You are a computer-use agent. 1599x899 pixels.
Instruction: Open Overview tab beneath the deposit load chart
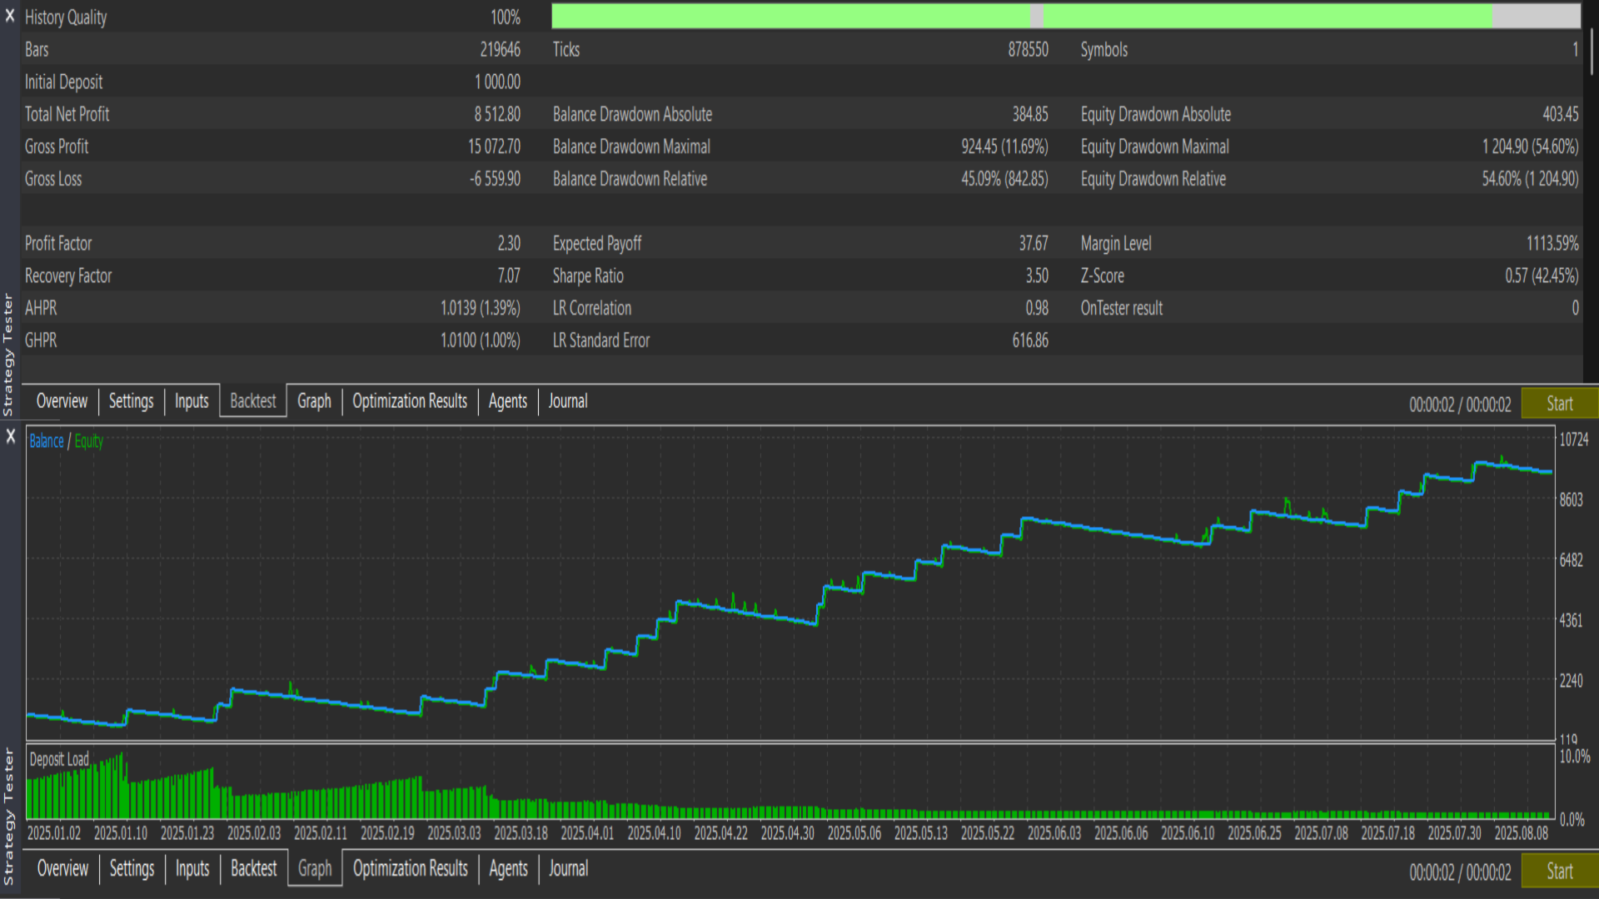[62, 869]
